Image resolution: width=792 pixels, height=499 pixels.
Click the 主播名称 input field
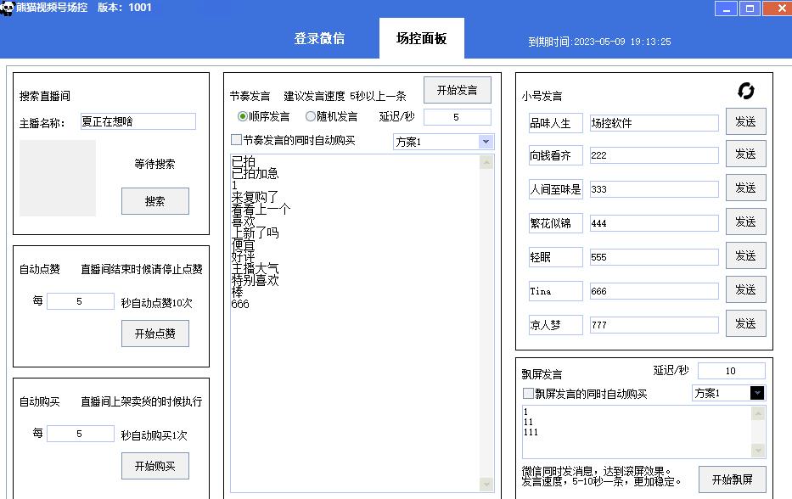137,121
